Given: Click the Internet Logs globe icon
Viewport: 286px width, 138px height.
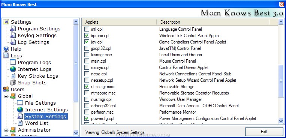Looking at the screenshot, I should tap(13, 69).
